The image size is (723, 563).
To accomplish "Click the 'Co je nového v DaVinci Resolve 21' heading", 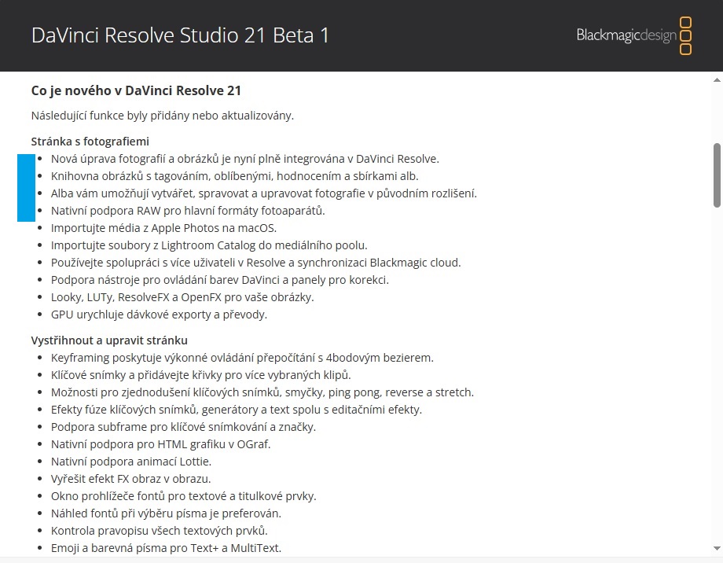I will (136, 90).
